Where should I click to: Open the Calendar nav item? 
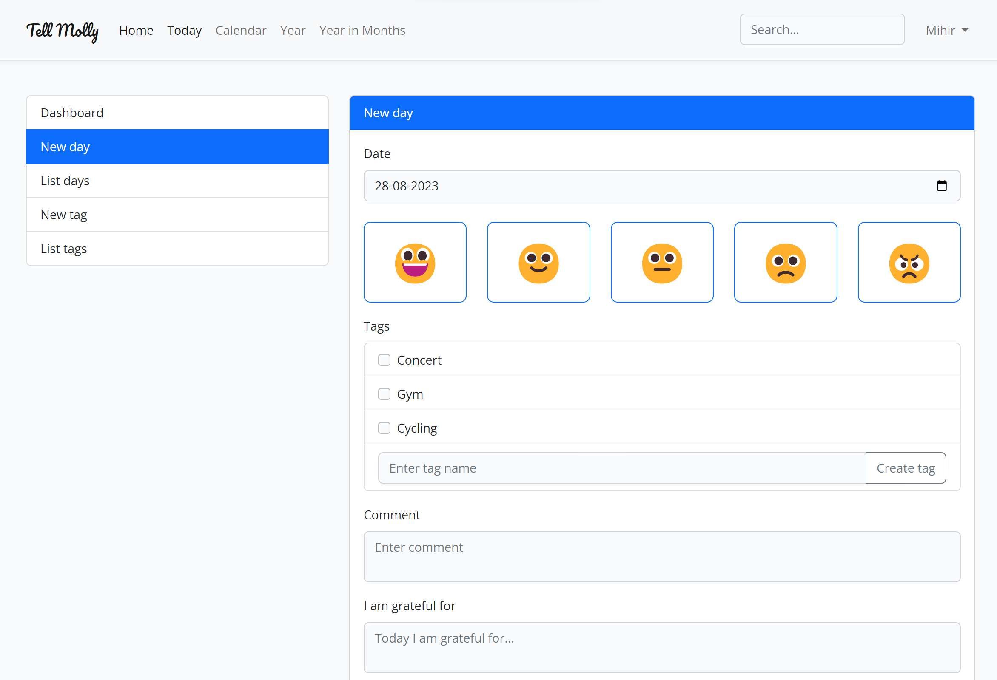(x=241, y=31)
